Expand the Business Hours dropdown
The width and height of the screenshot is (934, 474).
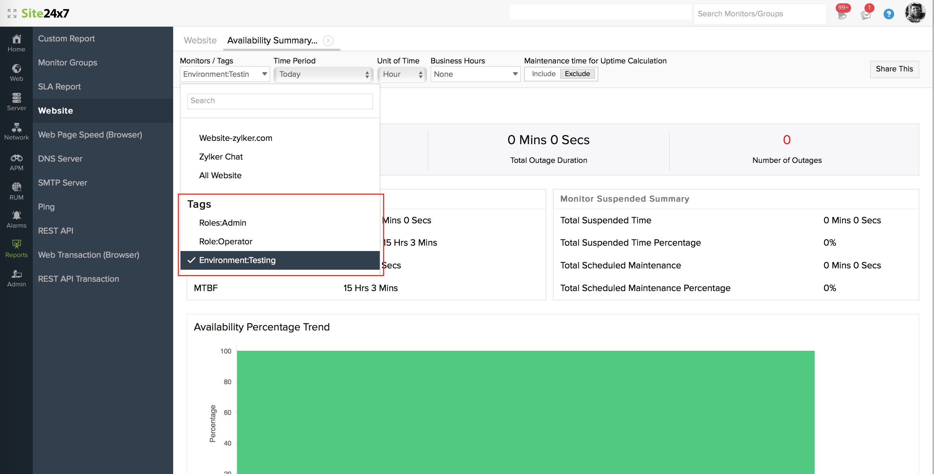tap(475, 74)
